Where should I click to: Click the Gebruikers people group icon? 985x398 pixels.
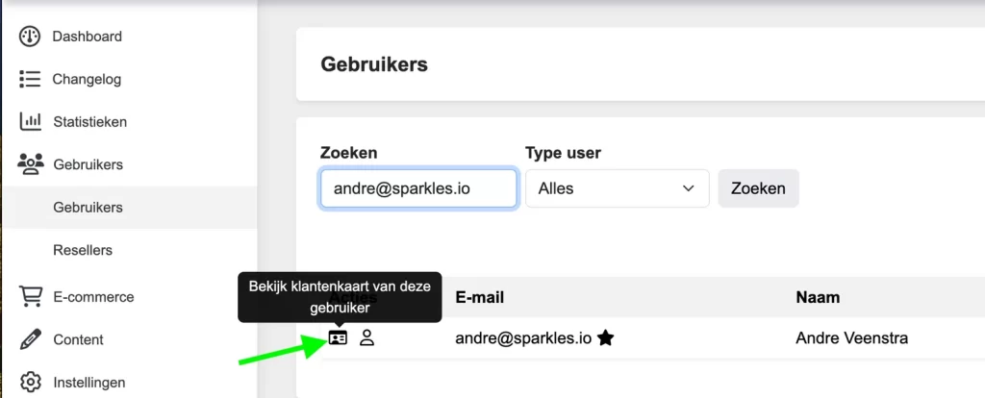31,164
